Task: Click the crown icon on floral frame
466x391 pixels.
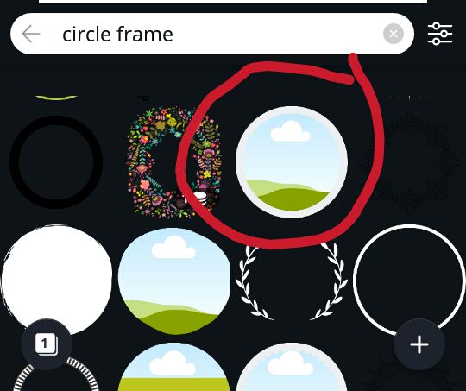Action: click(x=197, y=199)
